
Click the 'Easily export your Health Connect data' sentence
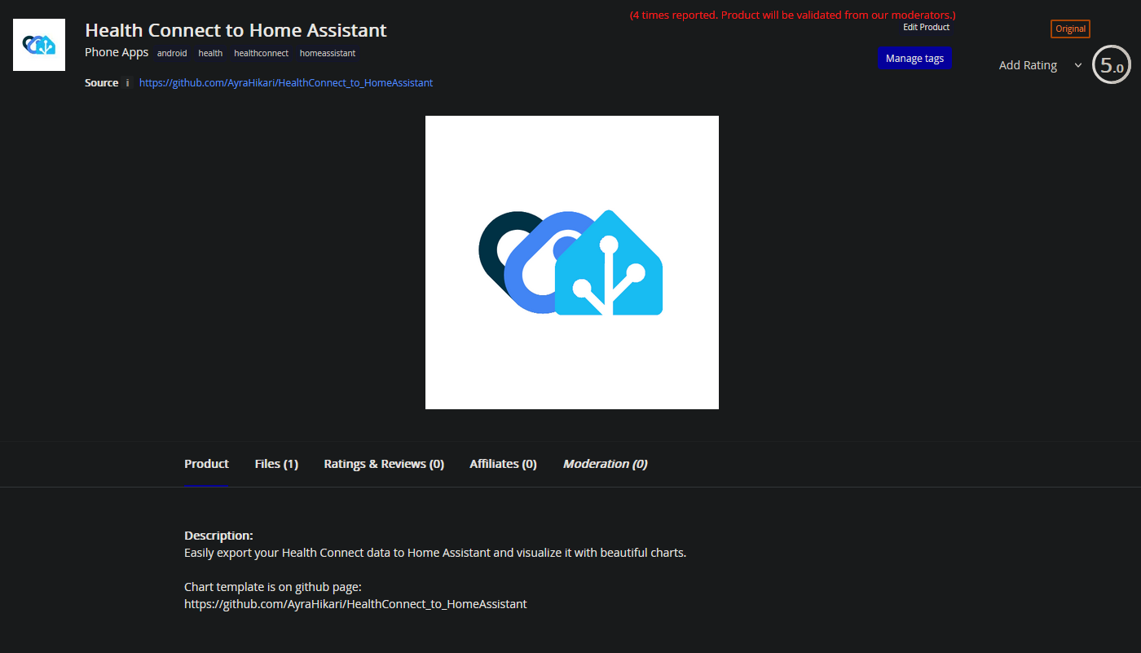pyautogui.click(x=435, y=553)
